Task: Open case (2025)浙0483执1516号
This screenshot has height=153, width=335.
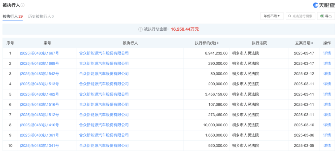Action: pyautogui.click(x=39, y=104)
